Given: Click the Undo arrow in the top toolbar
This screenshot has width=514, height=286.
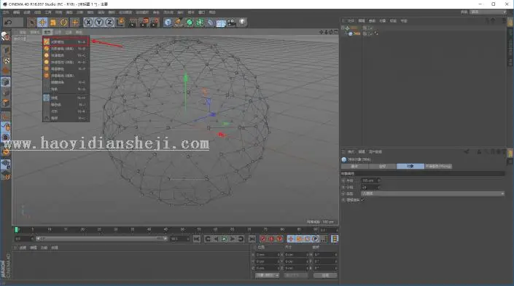Looking at the screenshot, I should coord(9,23).
